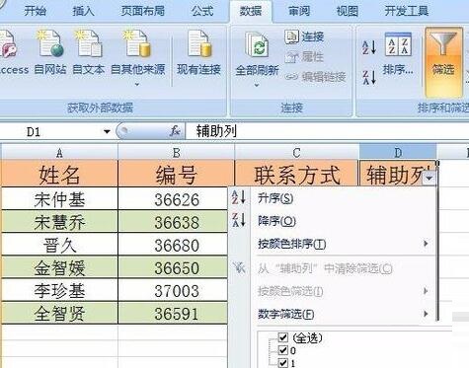Click ribbon sort ascending A-Z icon
Screen dimensions: 469x368
tap(369, 47)
